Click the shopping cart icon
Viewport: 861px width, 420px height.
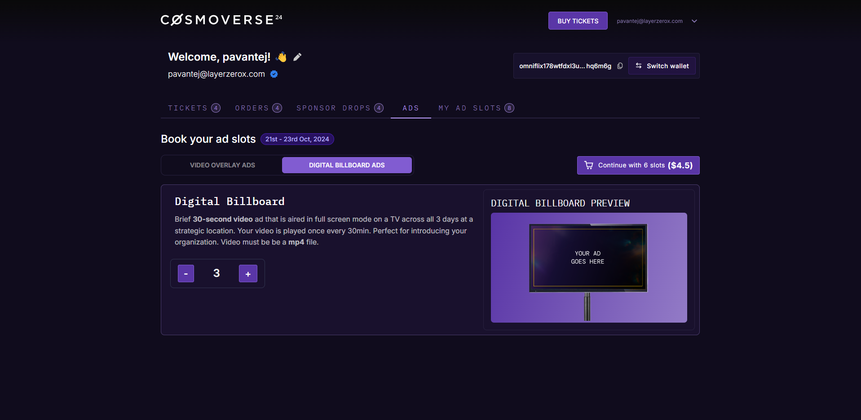coord(588,165)
